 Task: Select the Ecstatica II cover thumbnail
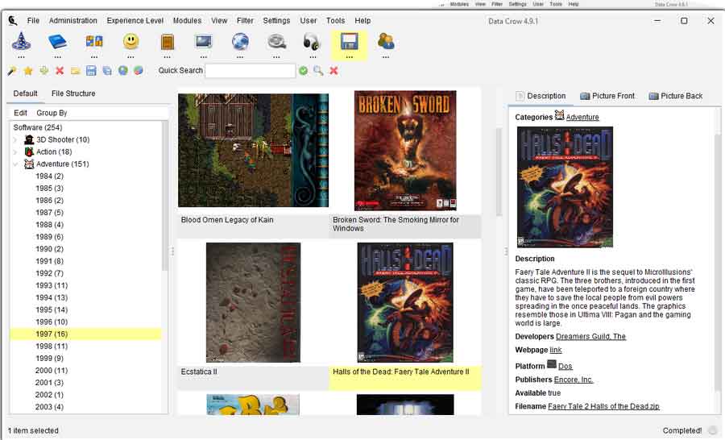tap(254, 302)
